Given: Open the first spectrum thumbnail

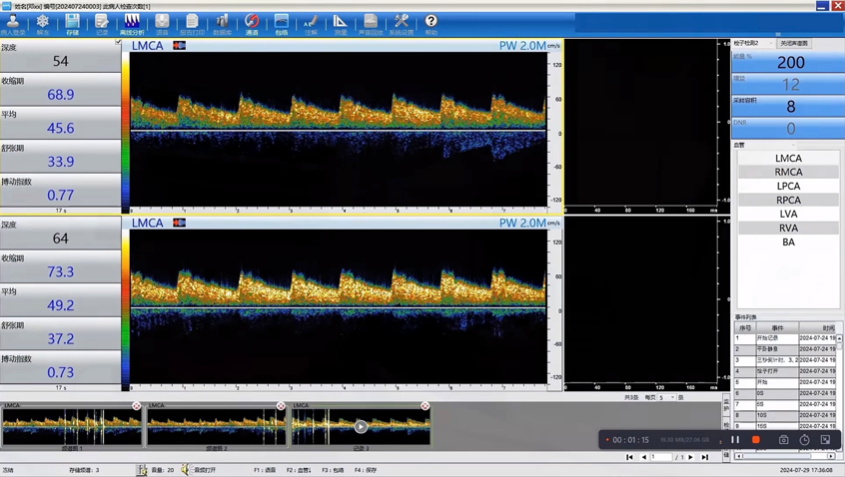Looking at the screenshot, I should click(72, 426).
